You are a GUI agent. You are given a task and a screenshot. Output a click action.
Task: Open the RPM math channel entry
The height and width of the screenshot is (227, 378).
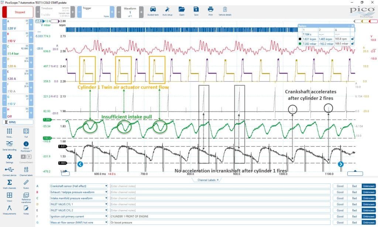point(18,122)
